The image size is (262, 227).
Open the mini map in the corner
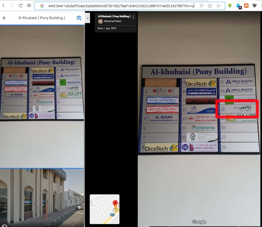coord(105,209)
